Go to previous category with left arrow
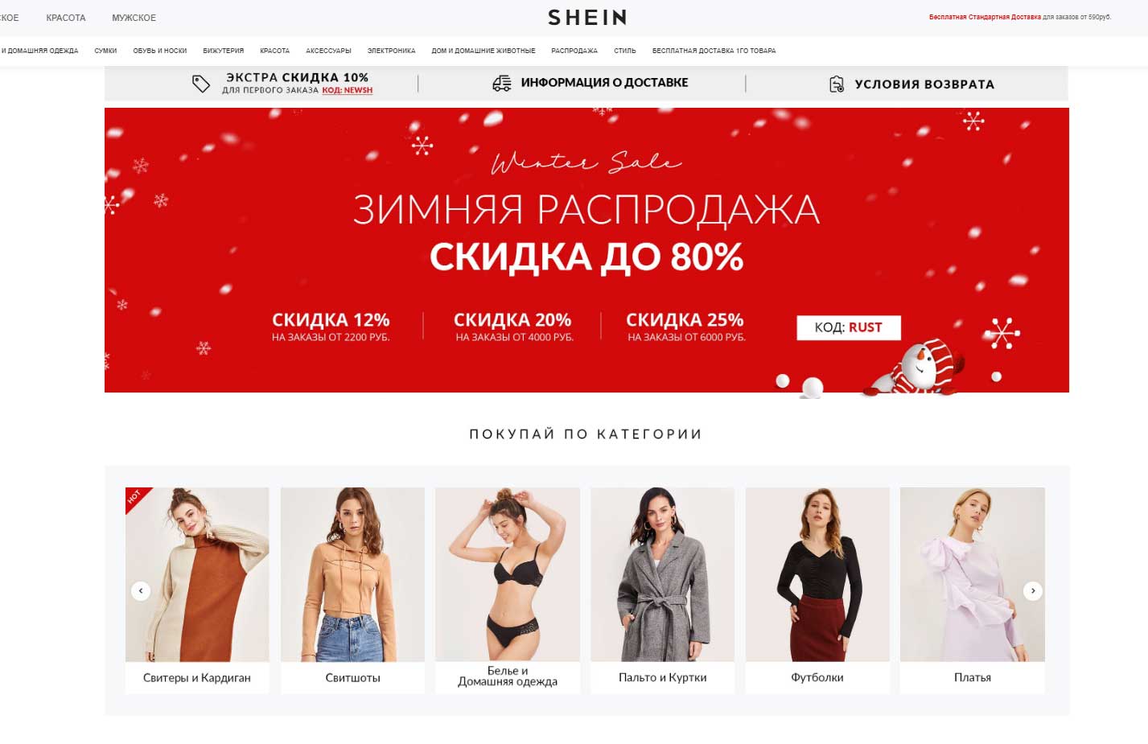This screenshot has height=744, width=1148. click(141, 590)
